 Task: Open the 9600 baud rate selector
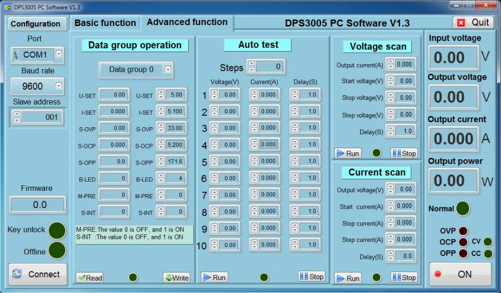[x=60, y=86]
